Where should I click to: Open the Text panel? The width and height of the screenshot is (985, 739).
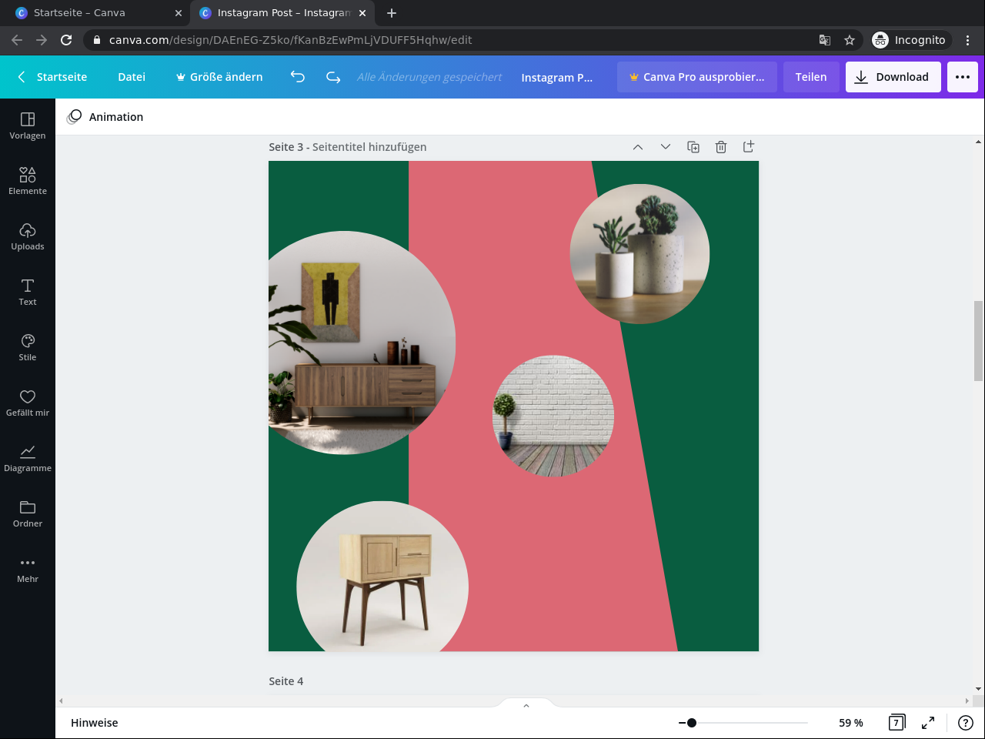(28, 293)
